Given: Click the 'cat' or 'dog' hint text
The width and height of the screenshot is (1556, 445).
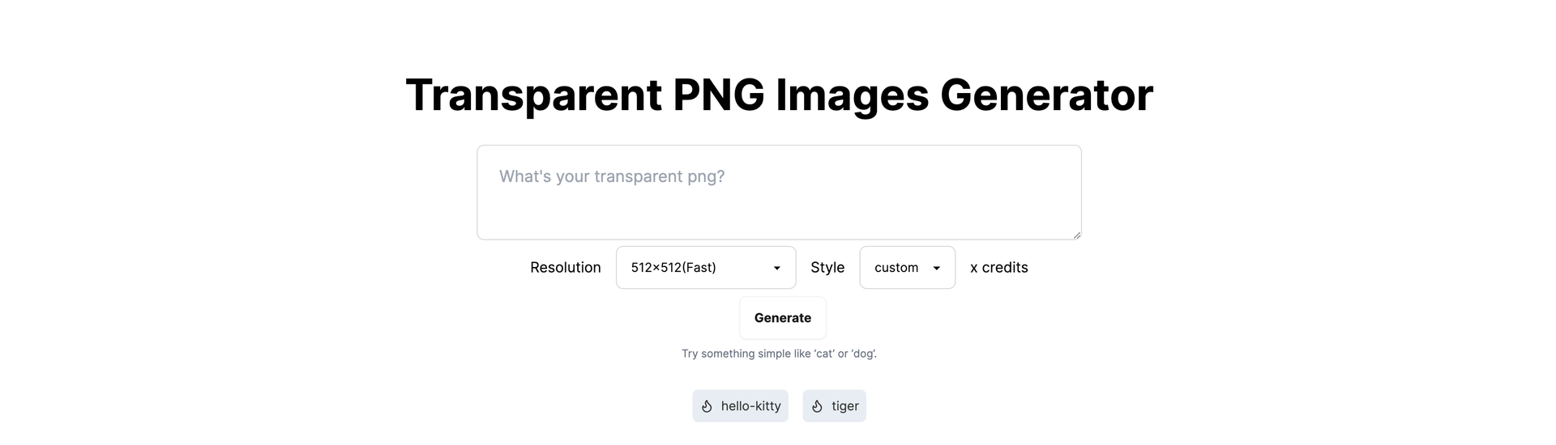Looking at the screenshot, I should [x=779, y=354].
